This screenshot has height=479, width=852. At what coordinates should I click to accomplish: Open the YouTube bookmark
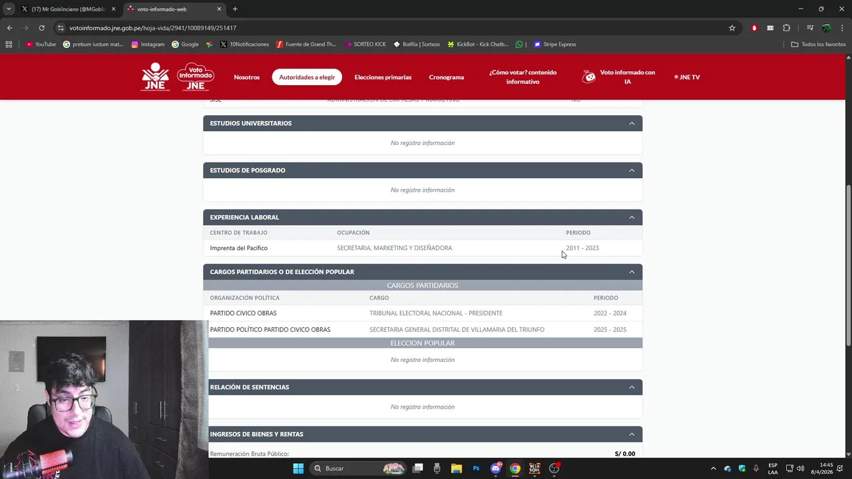tap(41, 45)
